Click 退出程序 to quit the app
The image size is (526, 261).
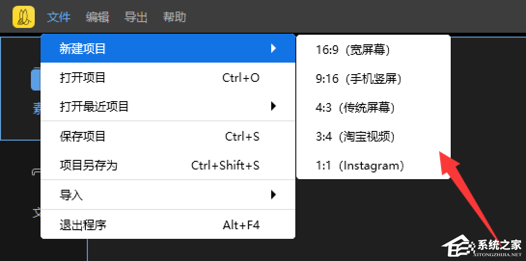tap(83, 224)
